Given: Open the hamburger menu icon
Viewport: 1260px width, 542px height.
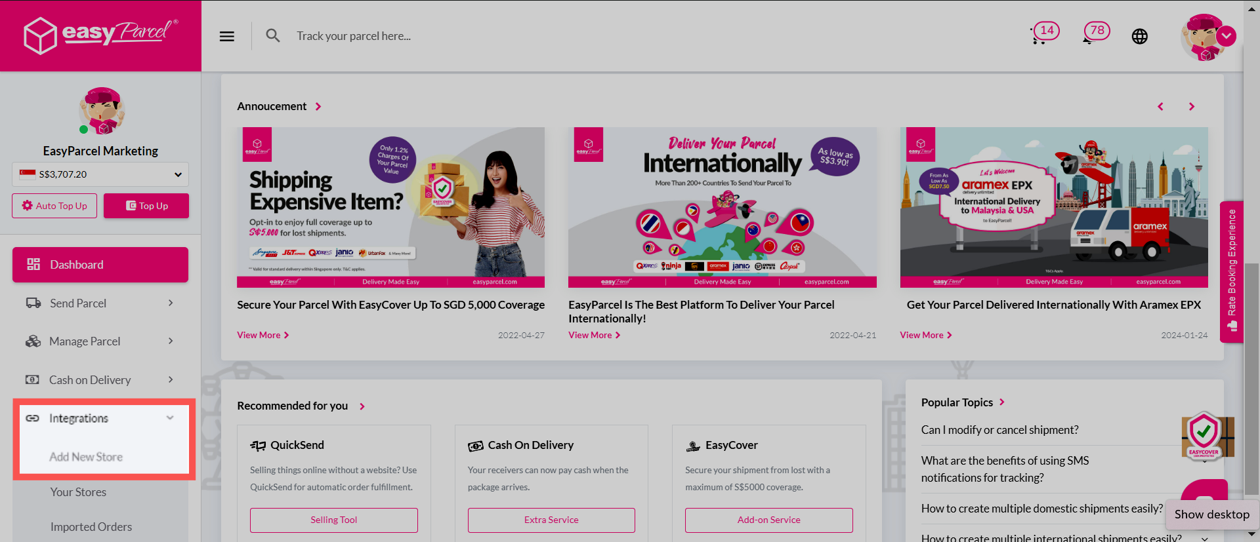Looking at the screenshot, I should pyautogui.click(x=227, y=36).
